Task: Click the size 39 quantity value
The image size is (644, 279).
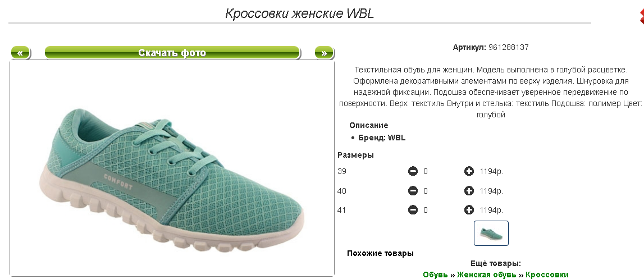Action: coord(426,171)
